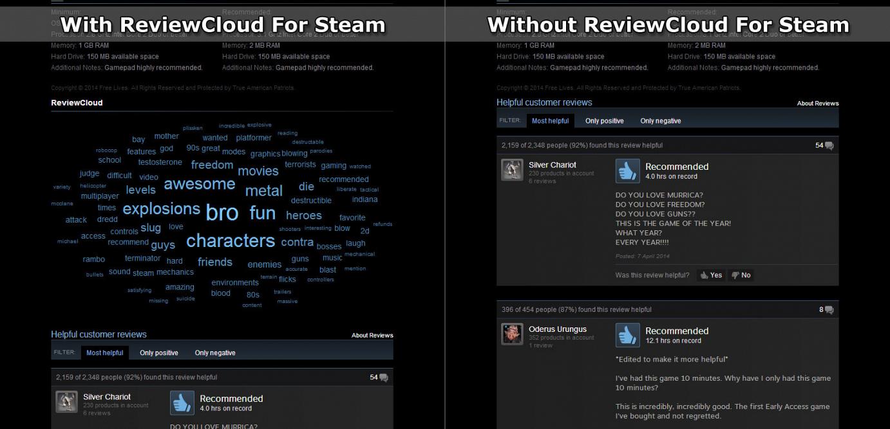Click 'terminator' in the word cloud
Image resolution: width=890 pixels, height=429 pixels.
click(143, 259)
